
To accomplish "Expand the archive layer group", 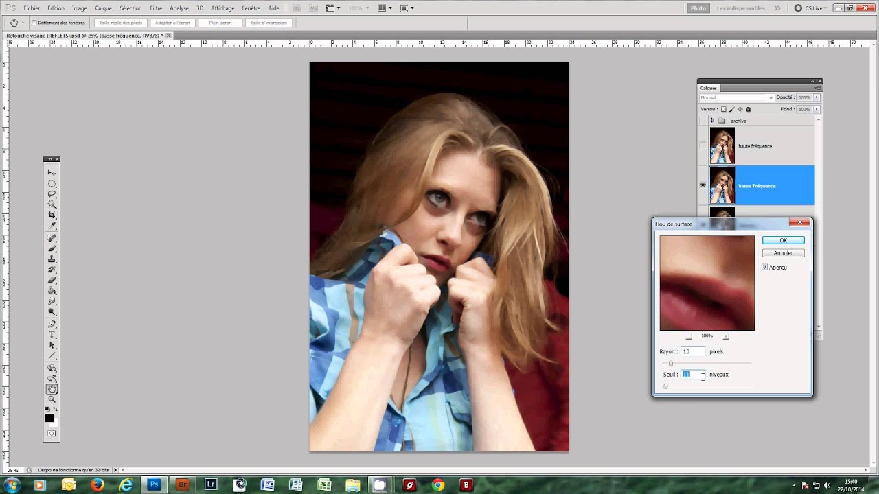I will [713, 121].
